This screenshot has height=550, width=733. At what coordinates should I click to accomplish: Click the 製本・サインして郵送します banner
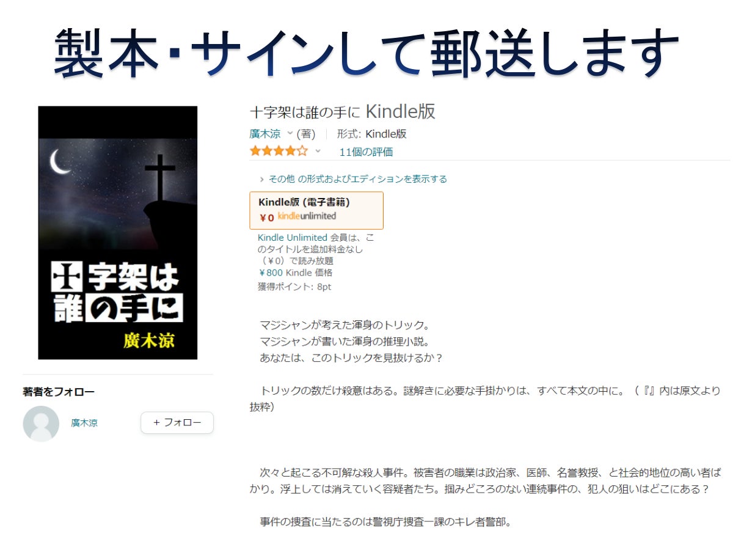[366, 53]
